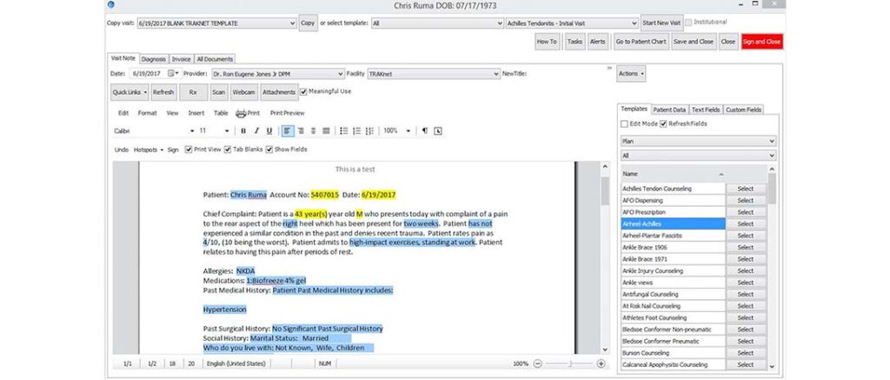The image size is (890, 380).
Task: Click the Underline formatting icon
Action: click(x=269, y=131)
